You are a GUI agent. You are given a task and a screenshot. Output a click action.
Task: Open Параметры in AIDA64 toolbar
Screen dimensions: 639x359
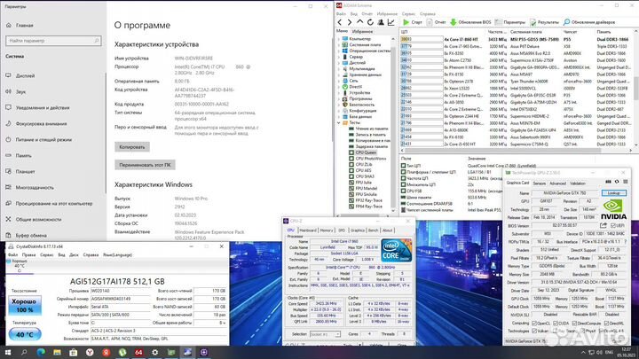coord(510,22)
